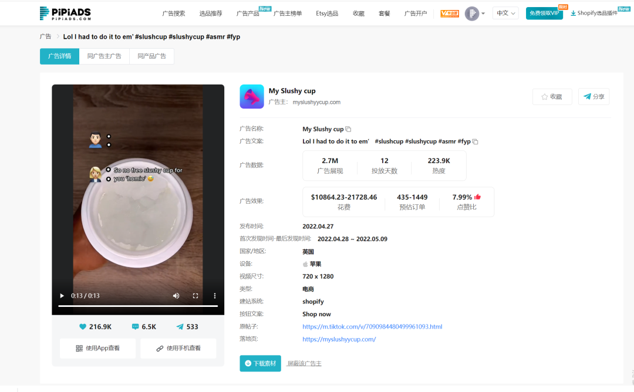Copy the ad text caption

[x=475, y=141]
